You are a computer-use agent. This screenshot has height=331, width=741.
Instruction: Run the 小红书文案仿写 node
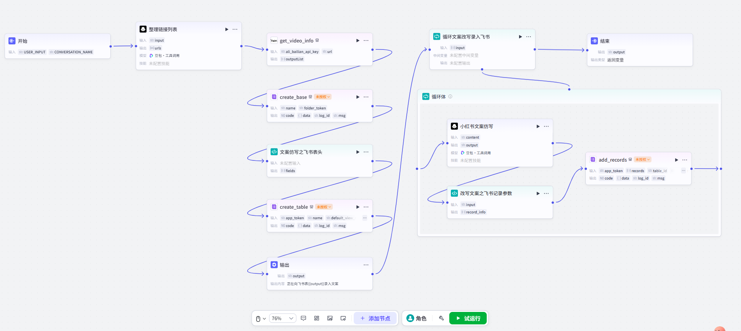538,126
